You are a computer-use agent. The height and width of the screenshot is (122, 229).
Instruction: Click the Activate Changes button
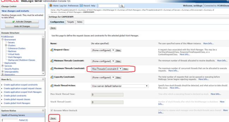click(22, 22)
